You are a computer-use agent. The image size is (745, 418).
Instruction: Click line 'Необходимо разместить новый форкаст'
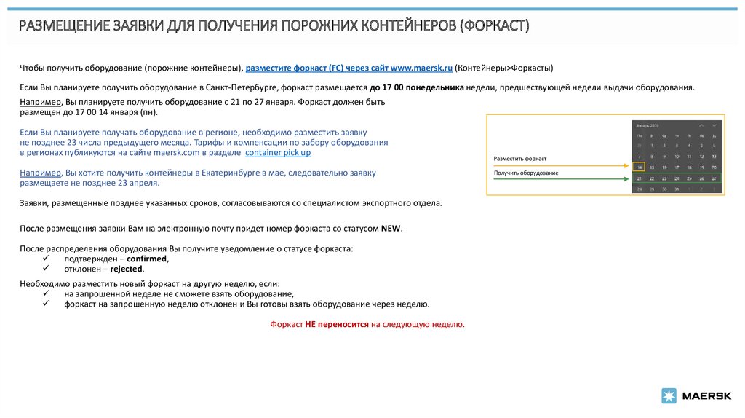[x=150, y=284]
